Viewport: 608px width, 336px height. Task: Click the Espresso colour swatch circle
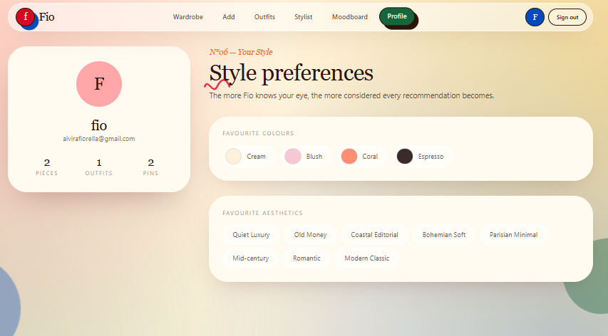tap(405, 157)
